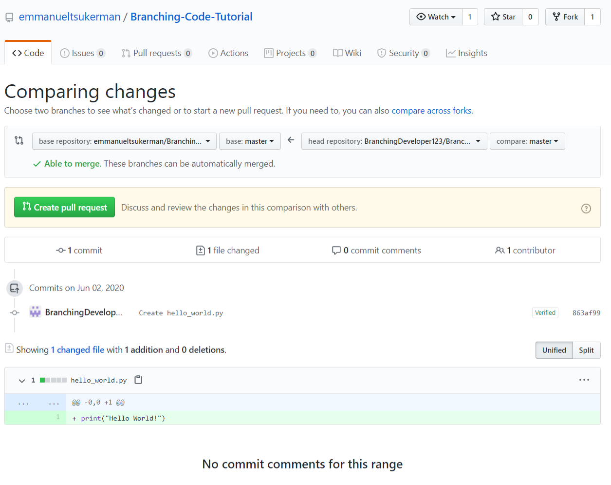This screenshot has width=611, height=485.
Task: Jump to 0 commit comments section
Action: [x=376, y=250]
